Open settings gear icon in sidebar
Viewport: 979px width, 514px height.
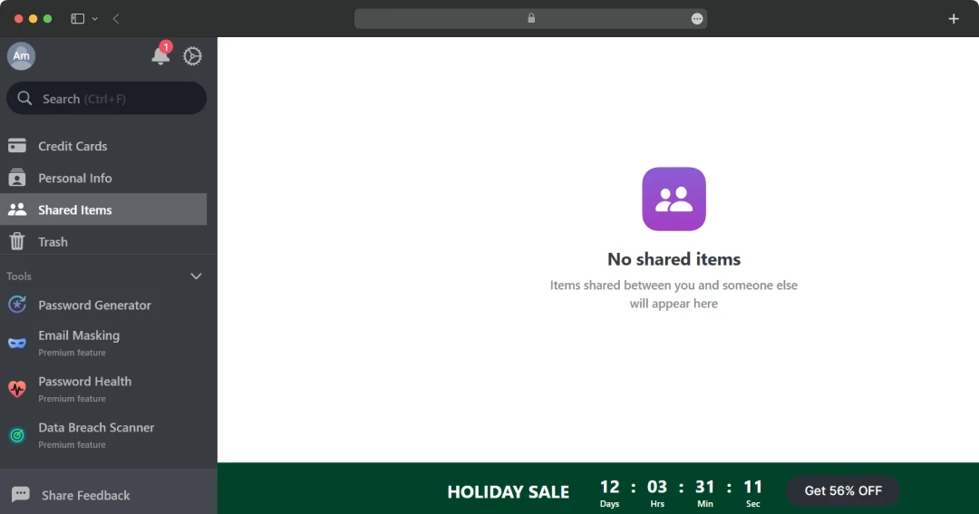tap(192, 56)
